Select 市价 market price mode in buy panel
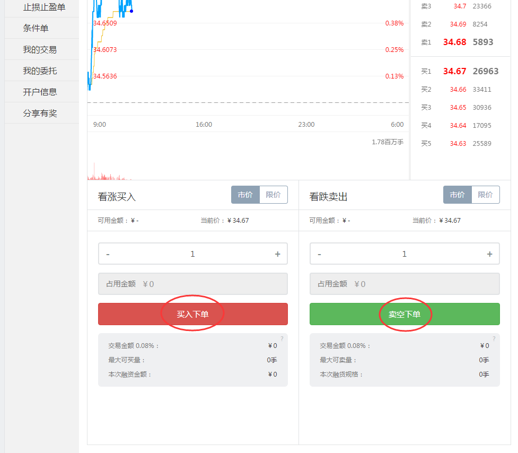518x453 pixels. click(x=245, y=195)
